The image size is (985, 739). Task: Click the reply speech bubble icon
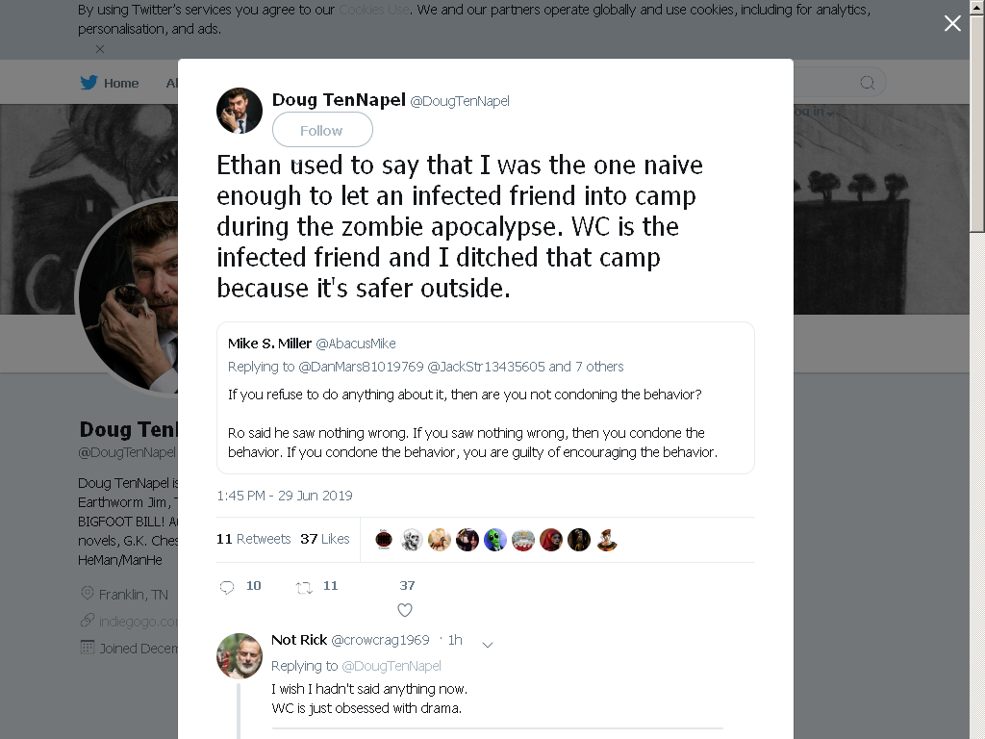[x=227, y=587]
